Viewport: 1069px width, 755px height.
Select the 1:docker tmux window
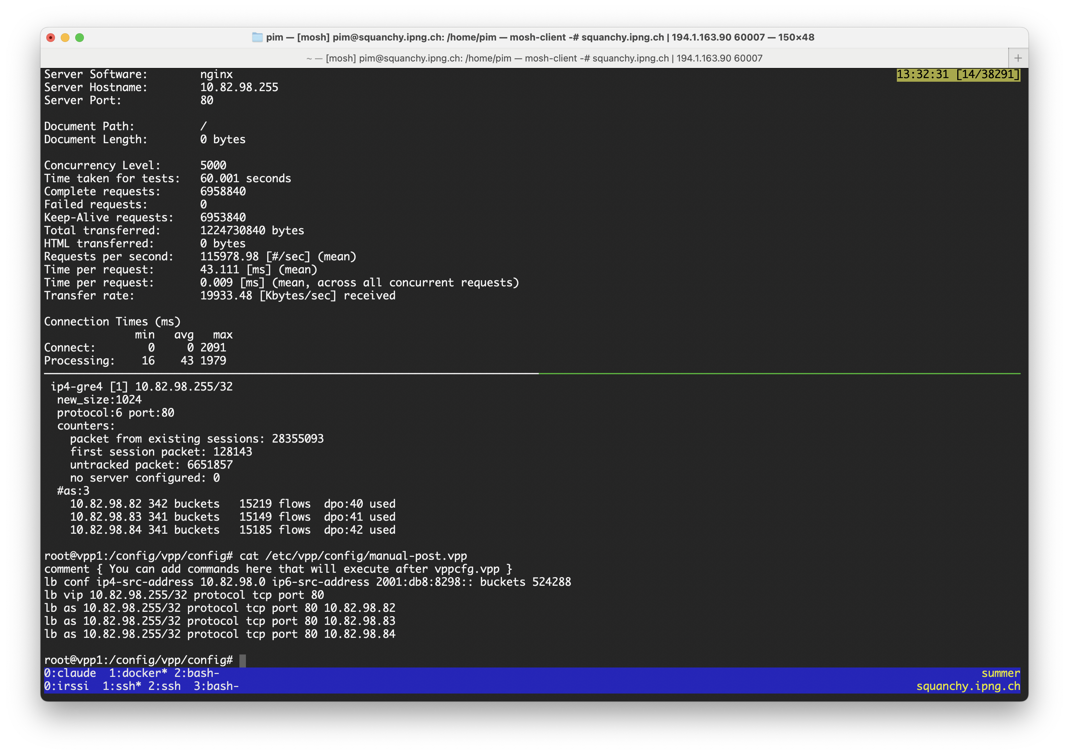pyautogui.click(x=138, y=673)
